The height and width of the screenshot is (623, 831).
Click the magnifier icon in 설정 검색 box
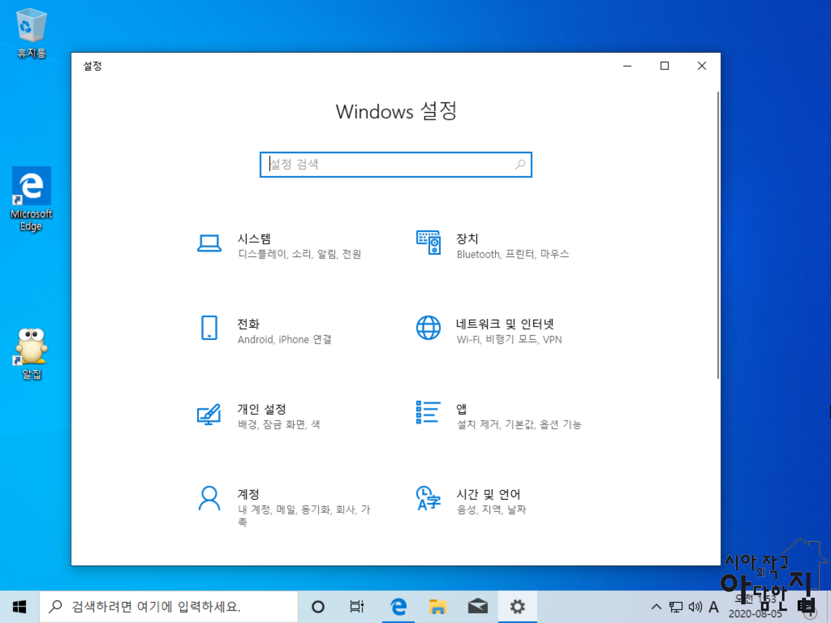click(520, 164)
